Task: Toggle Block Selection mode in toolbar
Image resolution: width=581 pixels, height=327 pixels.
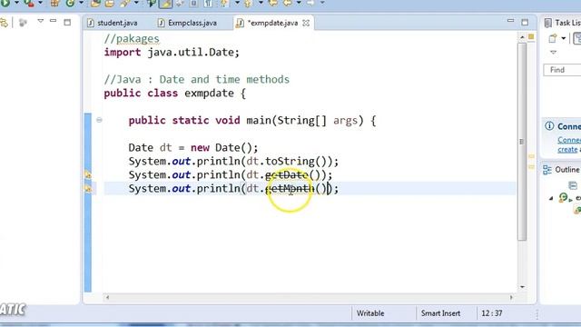Action: [194, 4]
